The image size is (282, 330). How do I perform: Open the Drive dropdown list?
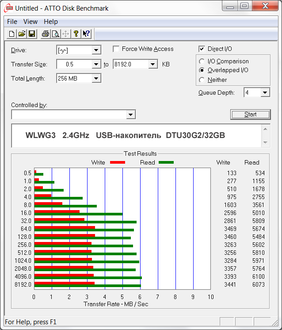click(96, 50)
